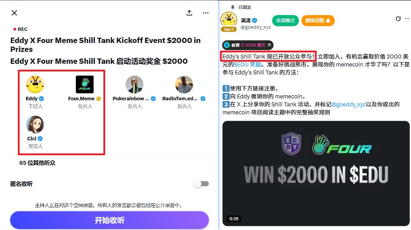Click the REC recording badge
This screenshot has height=230, width=411.
[20, 29]
